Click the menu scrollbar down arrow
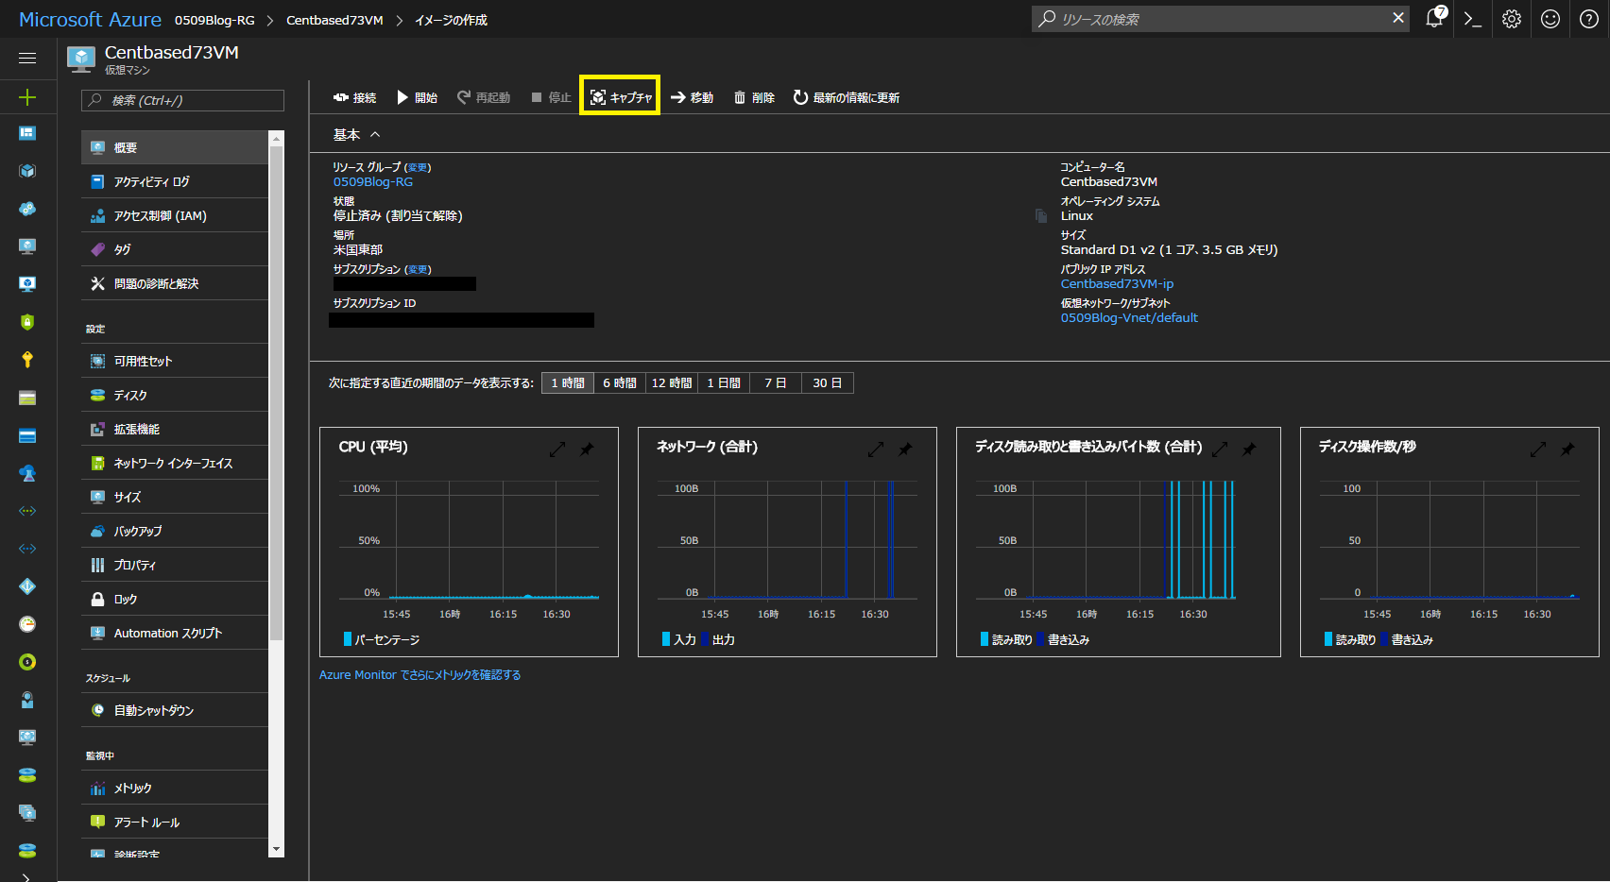This screenshot has height=882, width=1610. point(276,850)
